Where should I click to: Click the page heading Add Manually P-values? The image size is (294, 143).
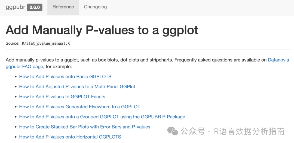point(102,30)
